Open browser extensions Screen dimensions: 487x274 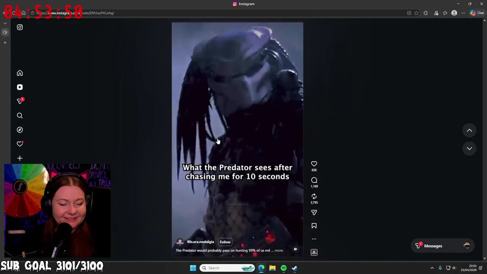point(426,13)
